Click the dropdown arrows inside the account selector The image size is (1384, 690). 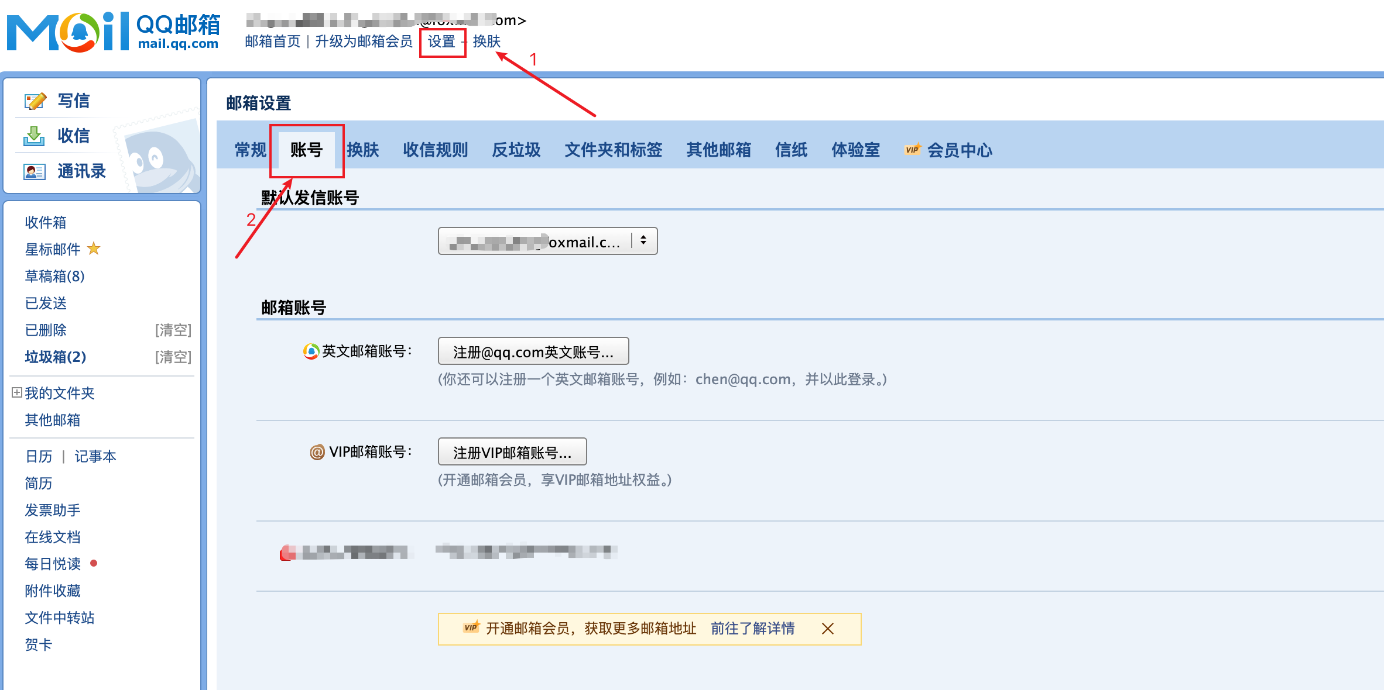(644, 240)
